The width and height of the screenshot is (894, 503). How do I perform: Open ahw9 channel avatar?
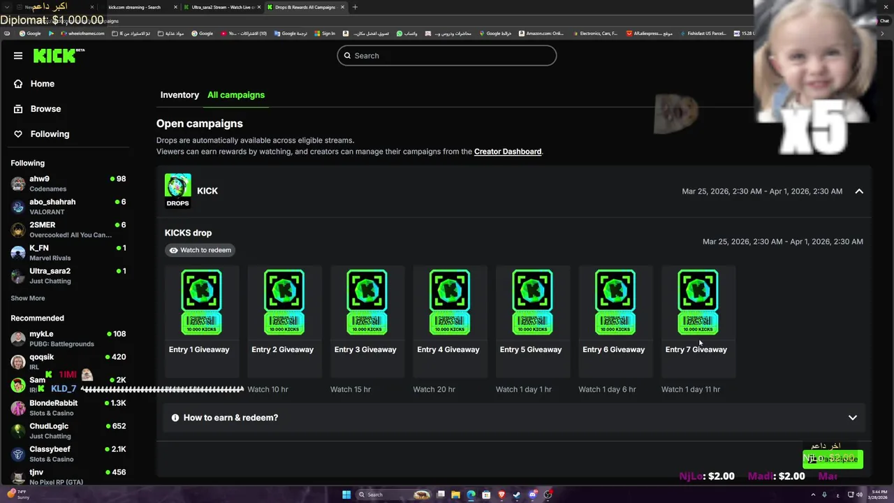tap(18, 184)
